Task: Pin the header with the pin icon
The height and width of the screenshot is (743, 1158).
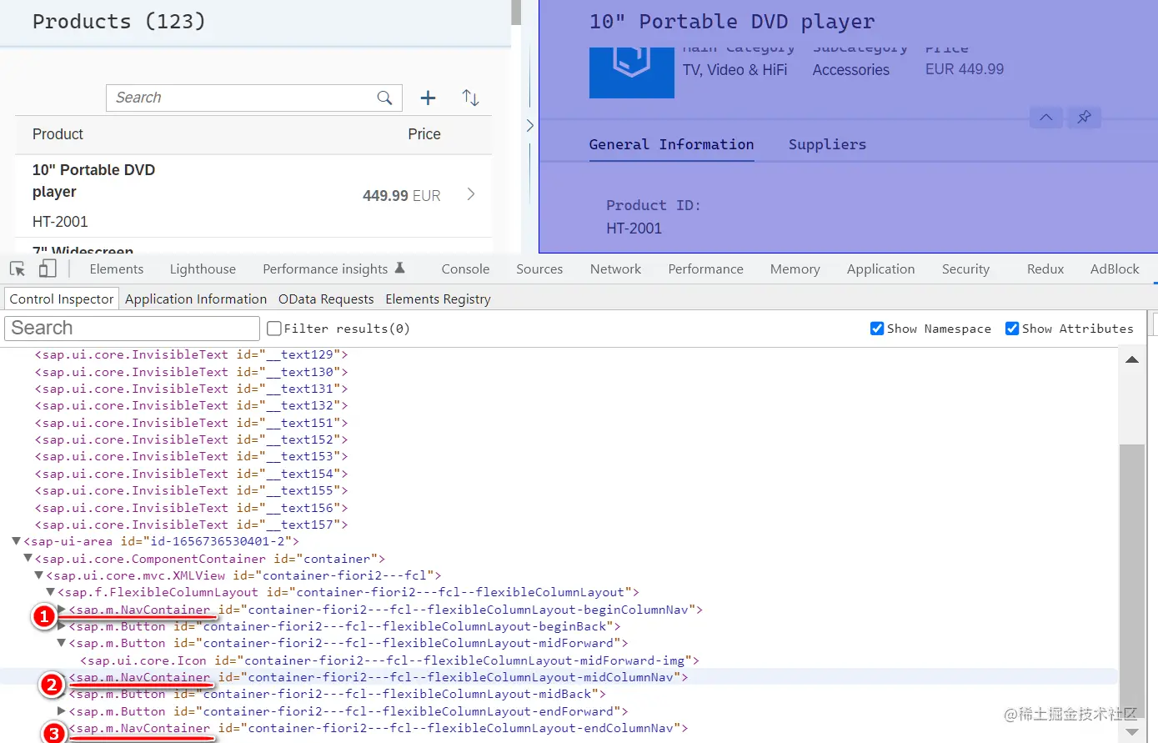Action: click(1084, 117)
